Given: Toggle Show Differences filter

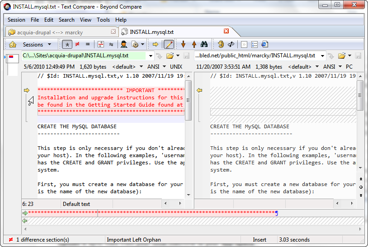Looking at the screenshot, I should click(77, 44).
